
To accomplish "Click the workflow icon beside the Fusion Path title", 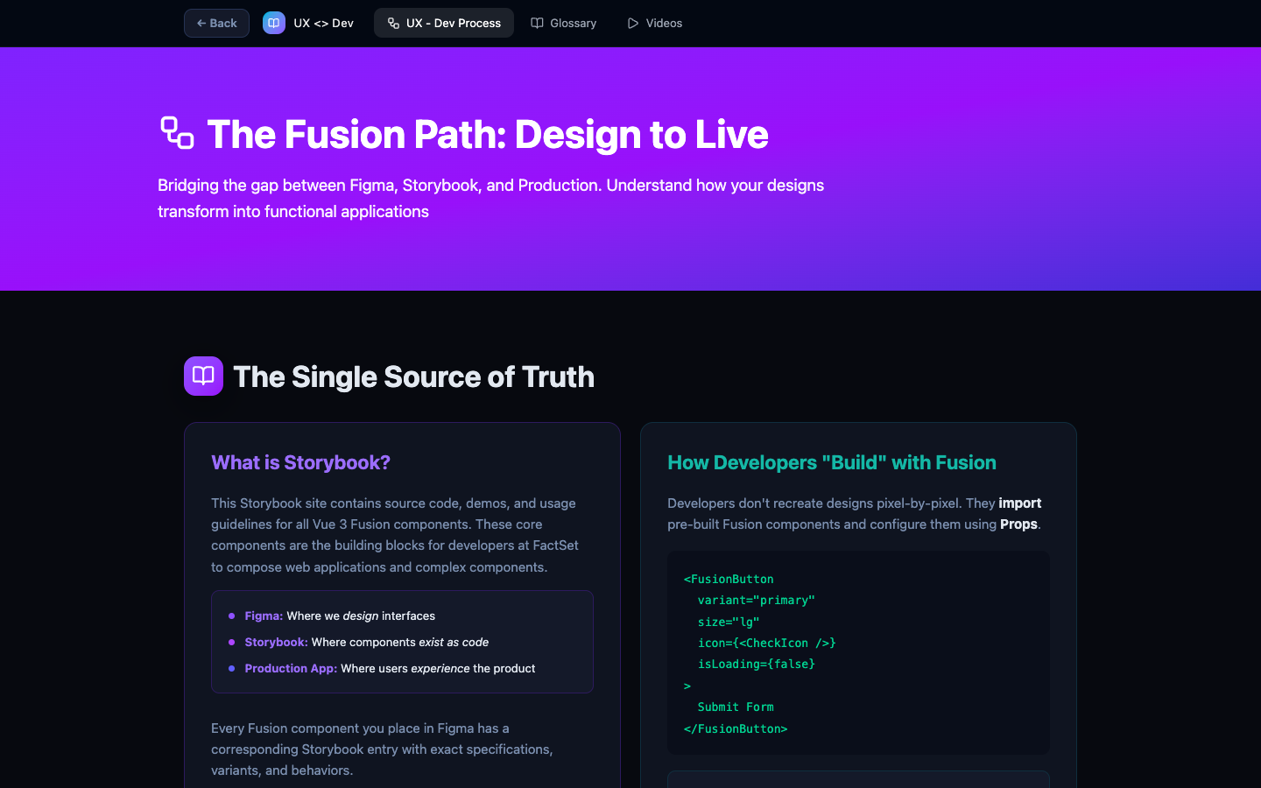I will pyautogui.click(x=178, y=133).
